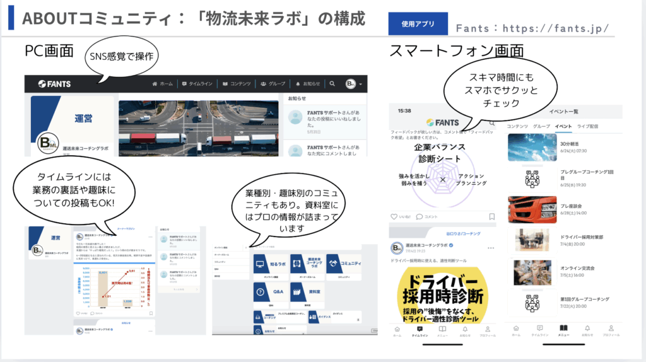Open the ガイダンス tile
The height and width of the screenshot is (362, 646).
coord(334,317)
